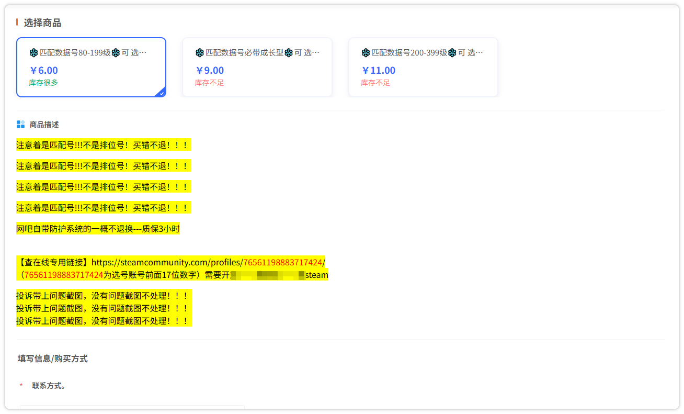This screenshot has height=414, width=684.
Task: Click the red 17-digit ID inside the URL
Action: (282, 262)
